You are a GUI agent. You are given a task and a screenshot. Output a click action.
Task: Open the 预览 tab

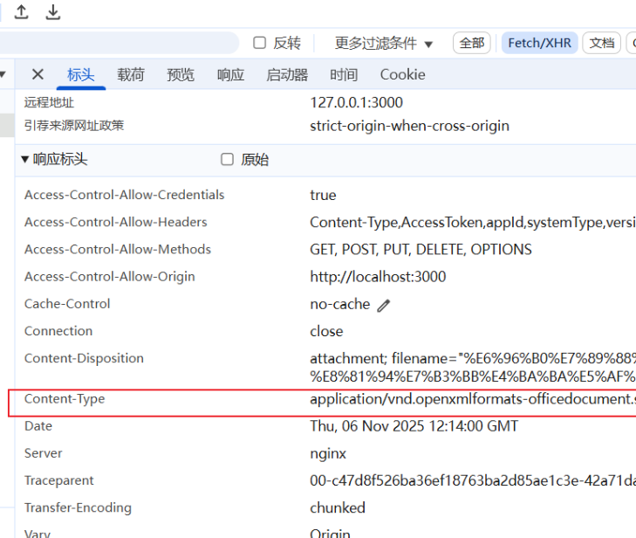pos(181,75)
